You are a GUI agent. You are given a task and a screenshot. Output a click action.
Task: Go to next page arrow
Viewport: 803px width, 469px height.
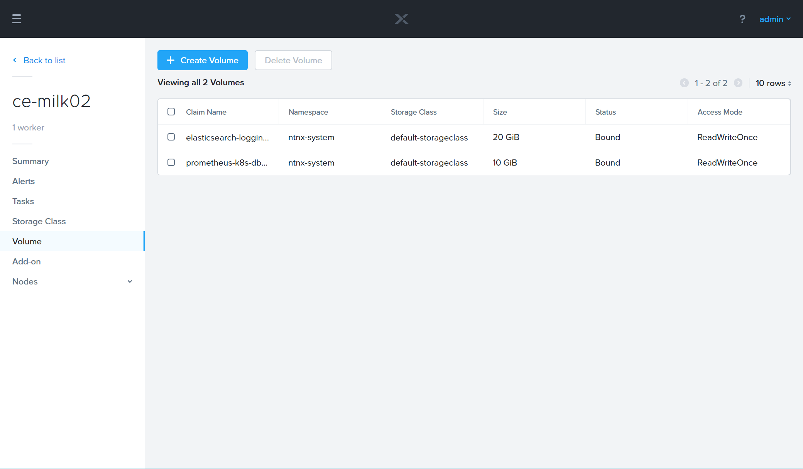pos(738,83)
